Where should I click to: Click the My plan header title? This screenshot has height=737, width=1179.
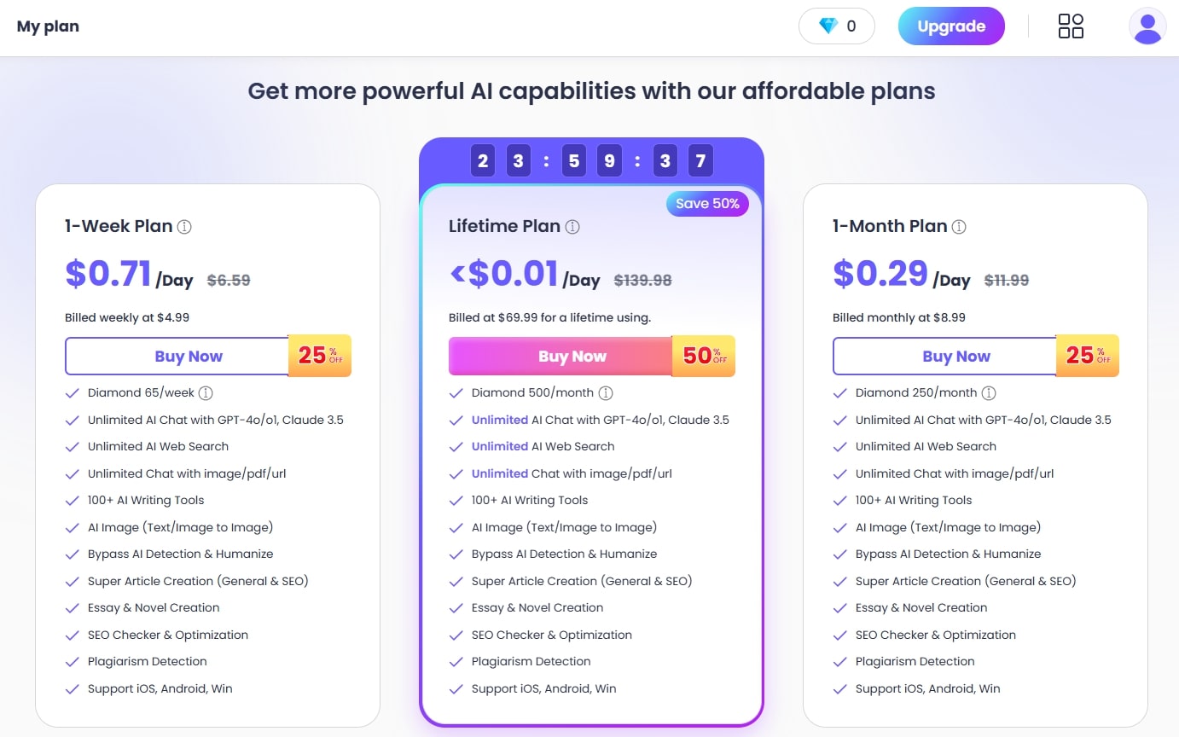[48, 26]
